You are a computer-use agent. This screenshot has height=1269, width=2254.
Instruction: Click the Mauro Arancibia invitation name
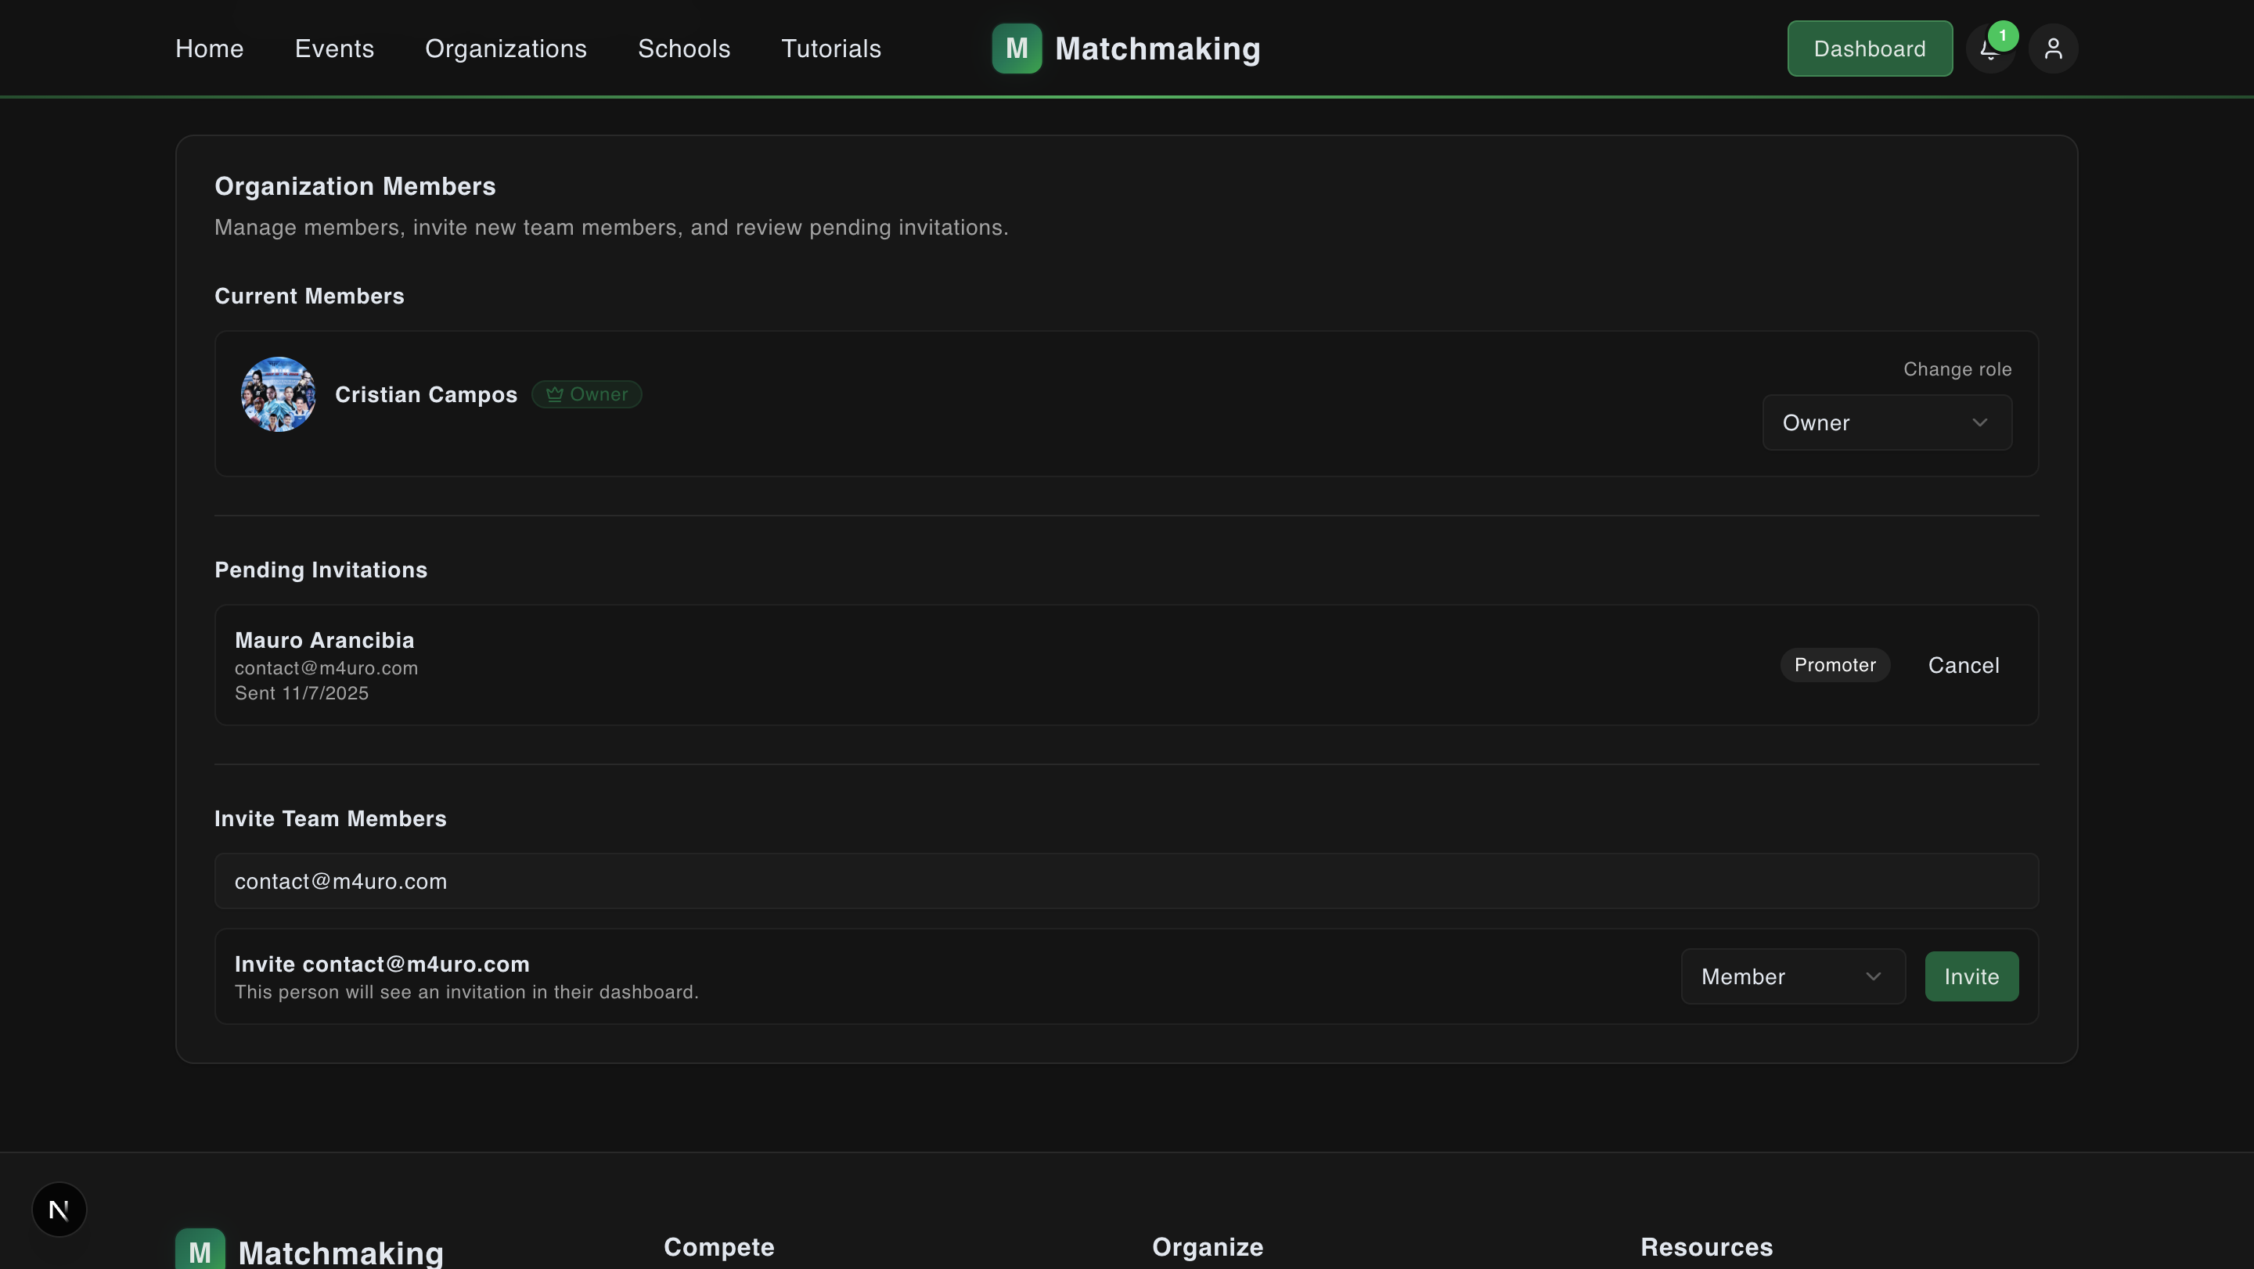pos(325,640)
